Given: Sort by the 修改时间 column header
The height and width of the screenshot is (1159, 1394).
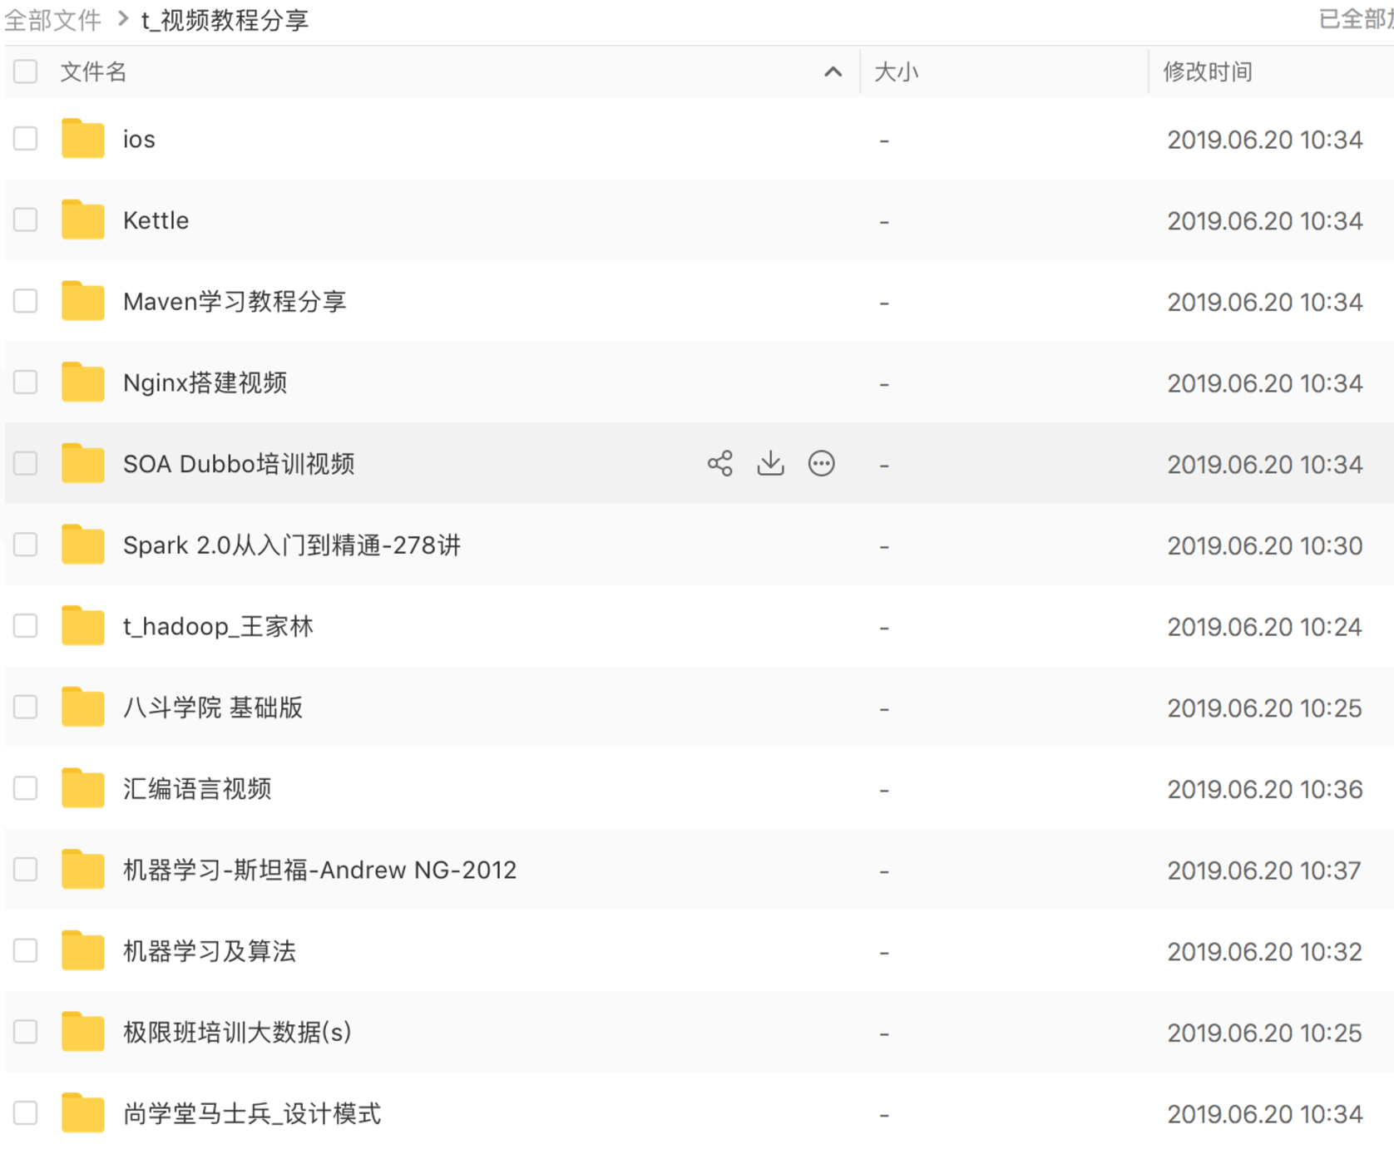Looking at the screenshot, I should (x=1208, y=72).
